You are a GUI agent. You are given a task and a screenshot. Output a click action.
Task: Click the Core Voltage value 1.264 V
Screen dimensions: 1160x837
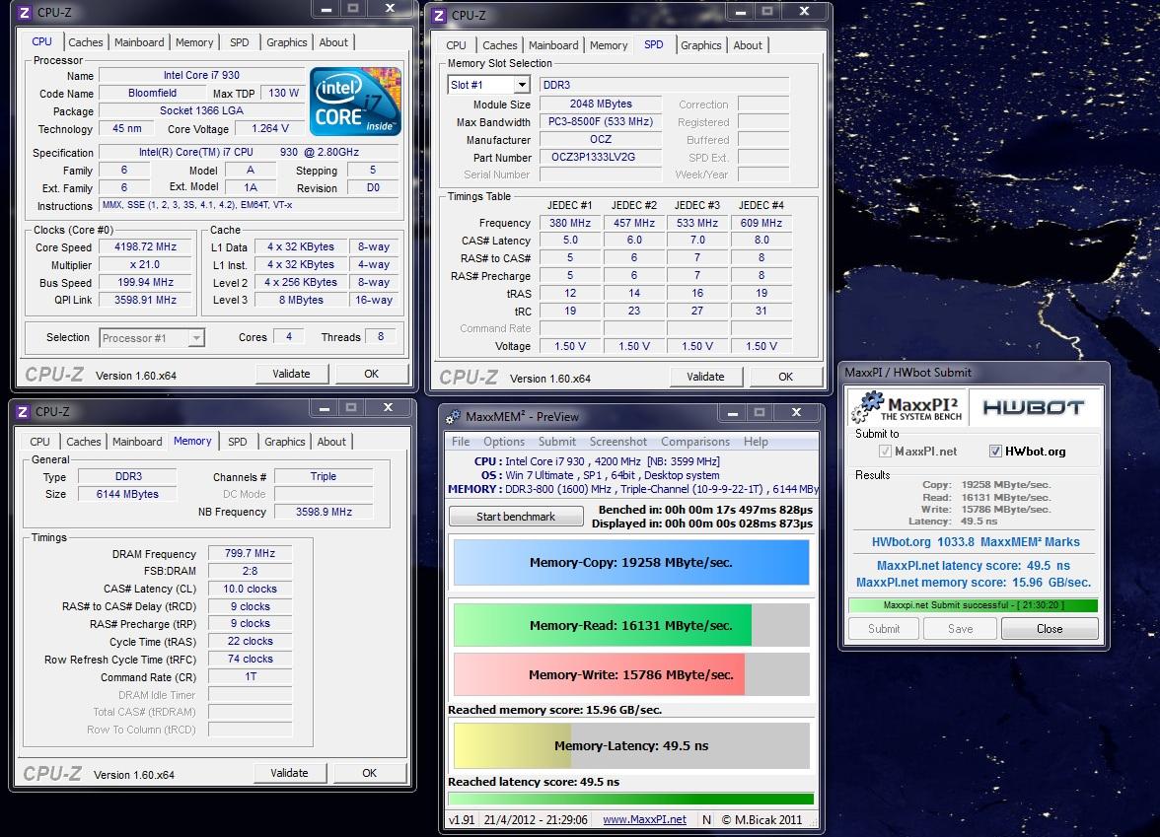coord(270,128)
